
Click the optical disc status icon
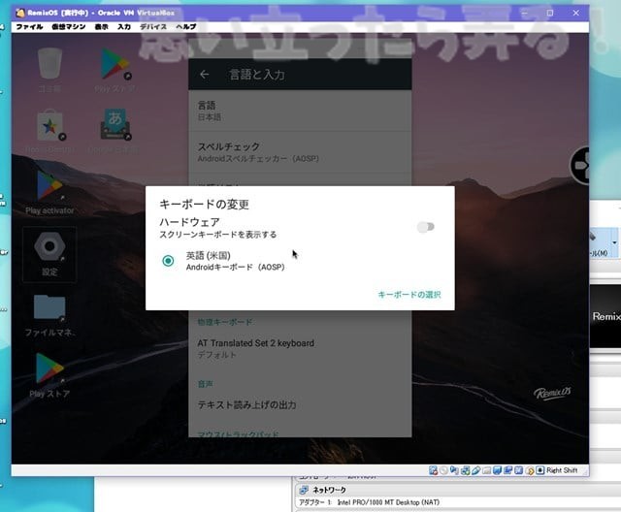click(443, 470)
